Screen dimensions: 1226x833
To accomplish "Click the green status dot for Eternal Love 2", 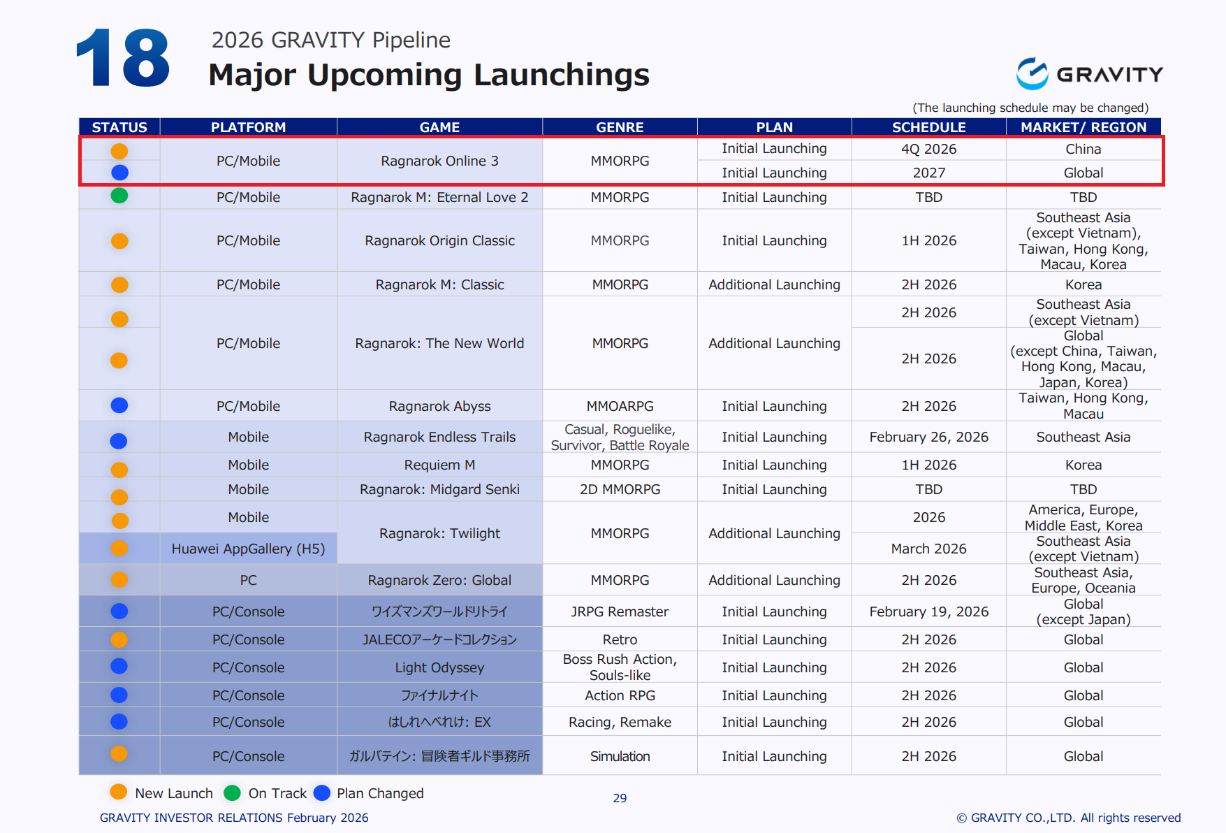I will (119, 196).
